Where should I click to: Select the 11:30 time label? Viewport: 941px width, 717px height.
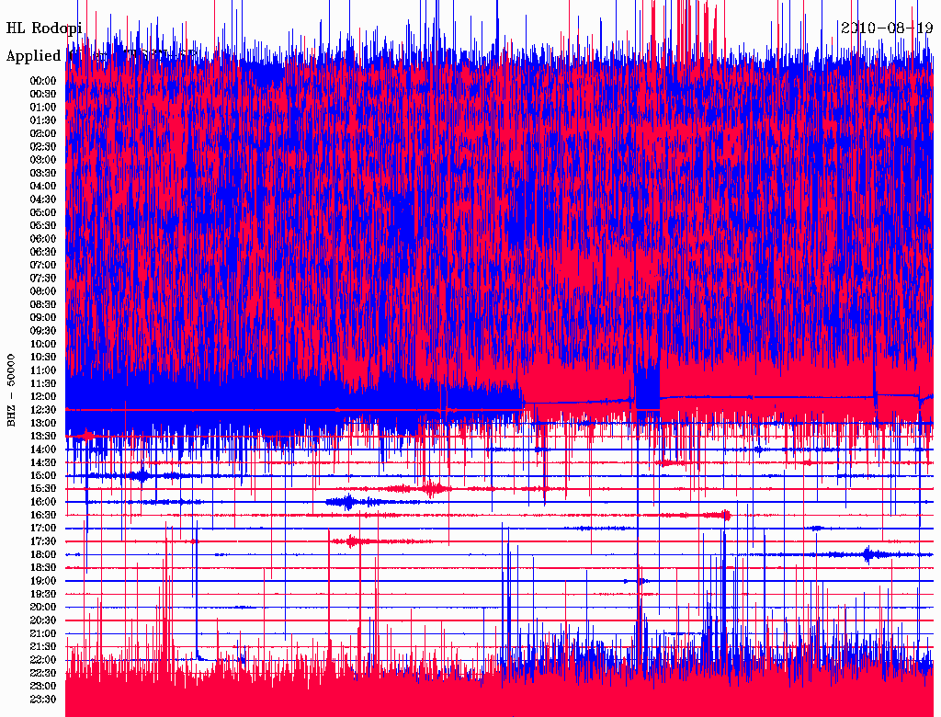tap(43, 383)
